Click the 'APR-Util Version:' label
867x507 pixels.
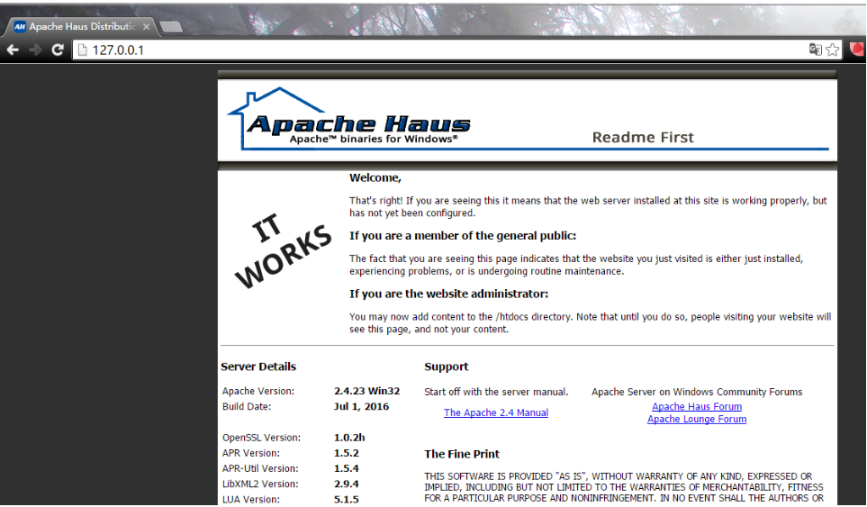(260, 468)
